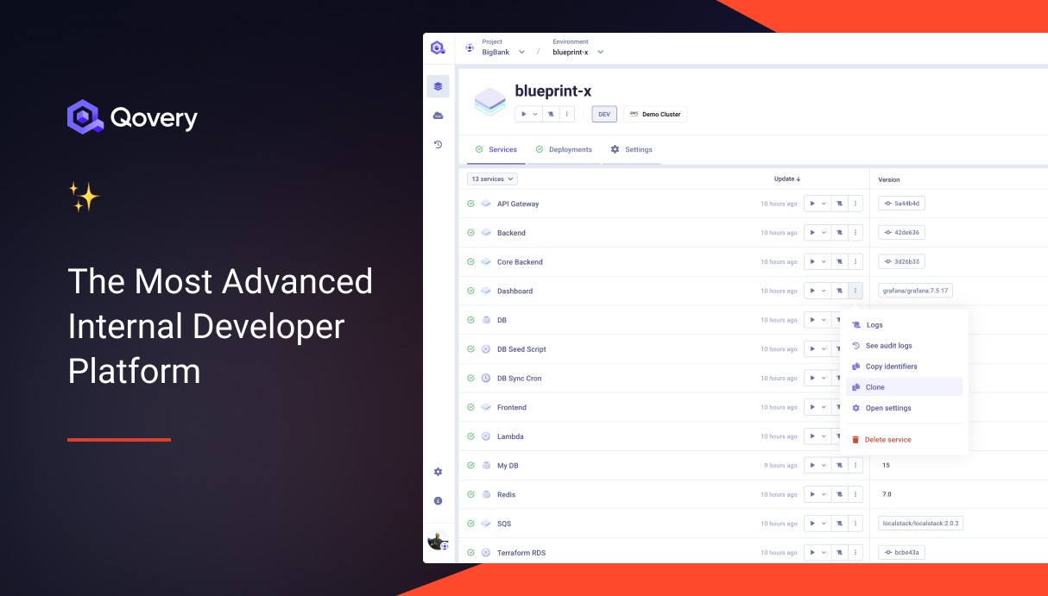The image size is (1048, 596).
Task: Click the Demo Cluster badge
Action: pos(654,113)
